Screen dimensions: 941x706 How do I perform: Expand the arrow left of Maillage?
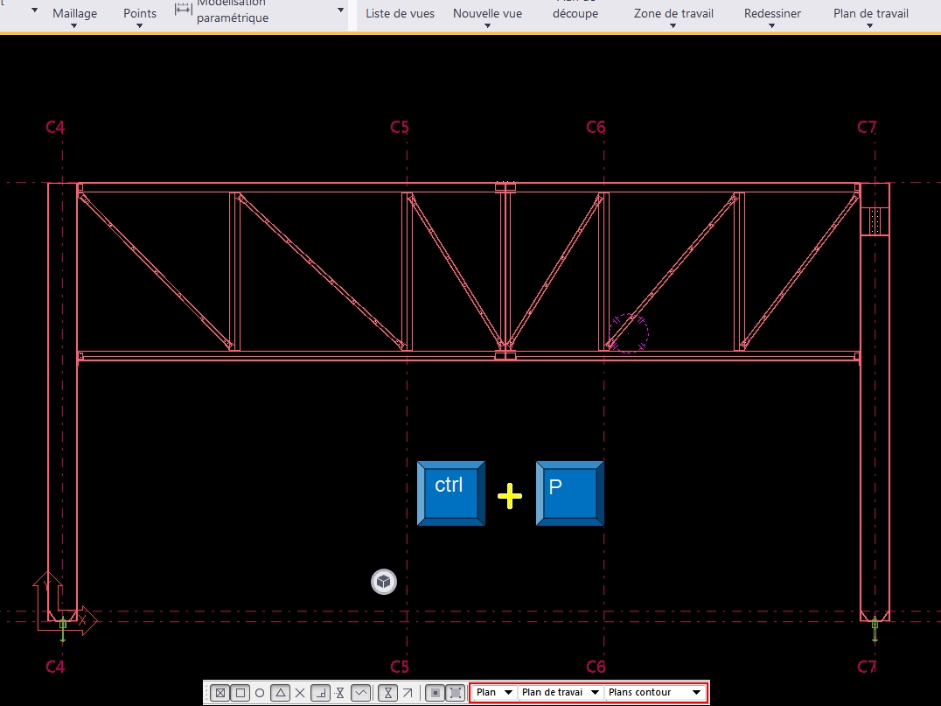[34, 10]
